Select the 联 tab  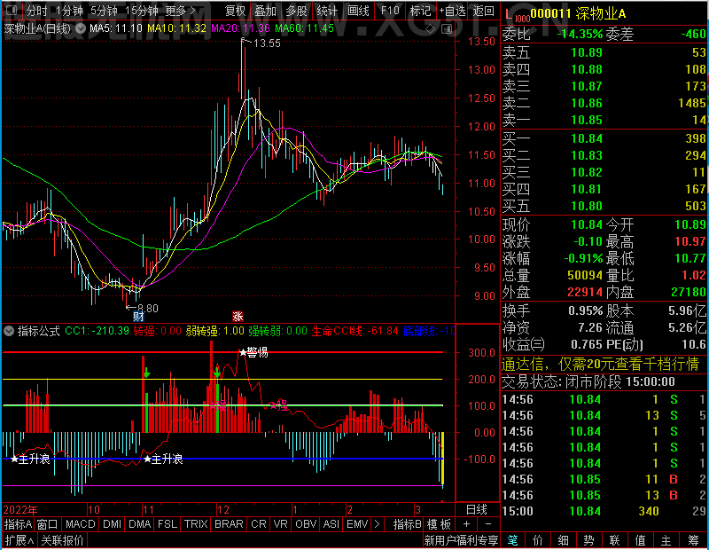pos(614,540)
